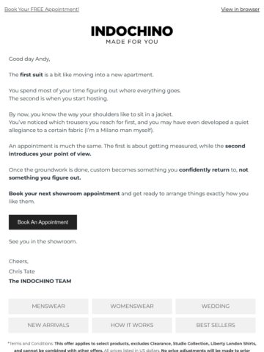Click 'second introduces your point of view' text
The image size is (264, 352).
click(127, 150)
